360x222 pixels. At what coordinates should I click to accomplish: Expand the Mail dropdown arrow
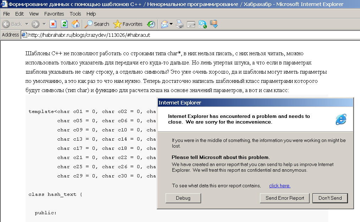tap(171, 24)
